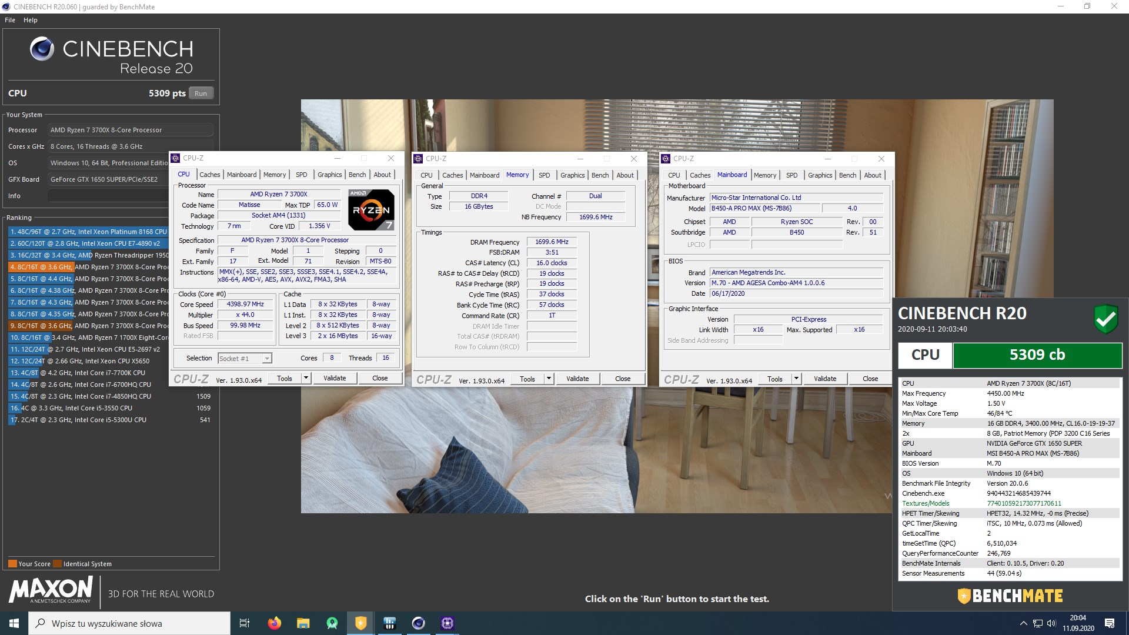The width and height of the screenshot is (1129, 635).
Task: Open the Windows Start menu
Action: point(14,623)
